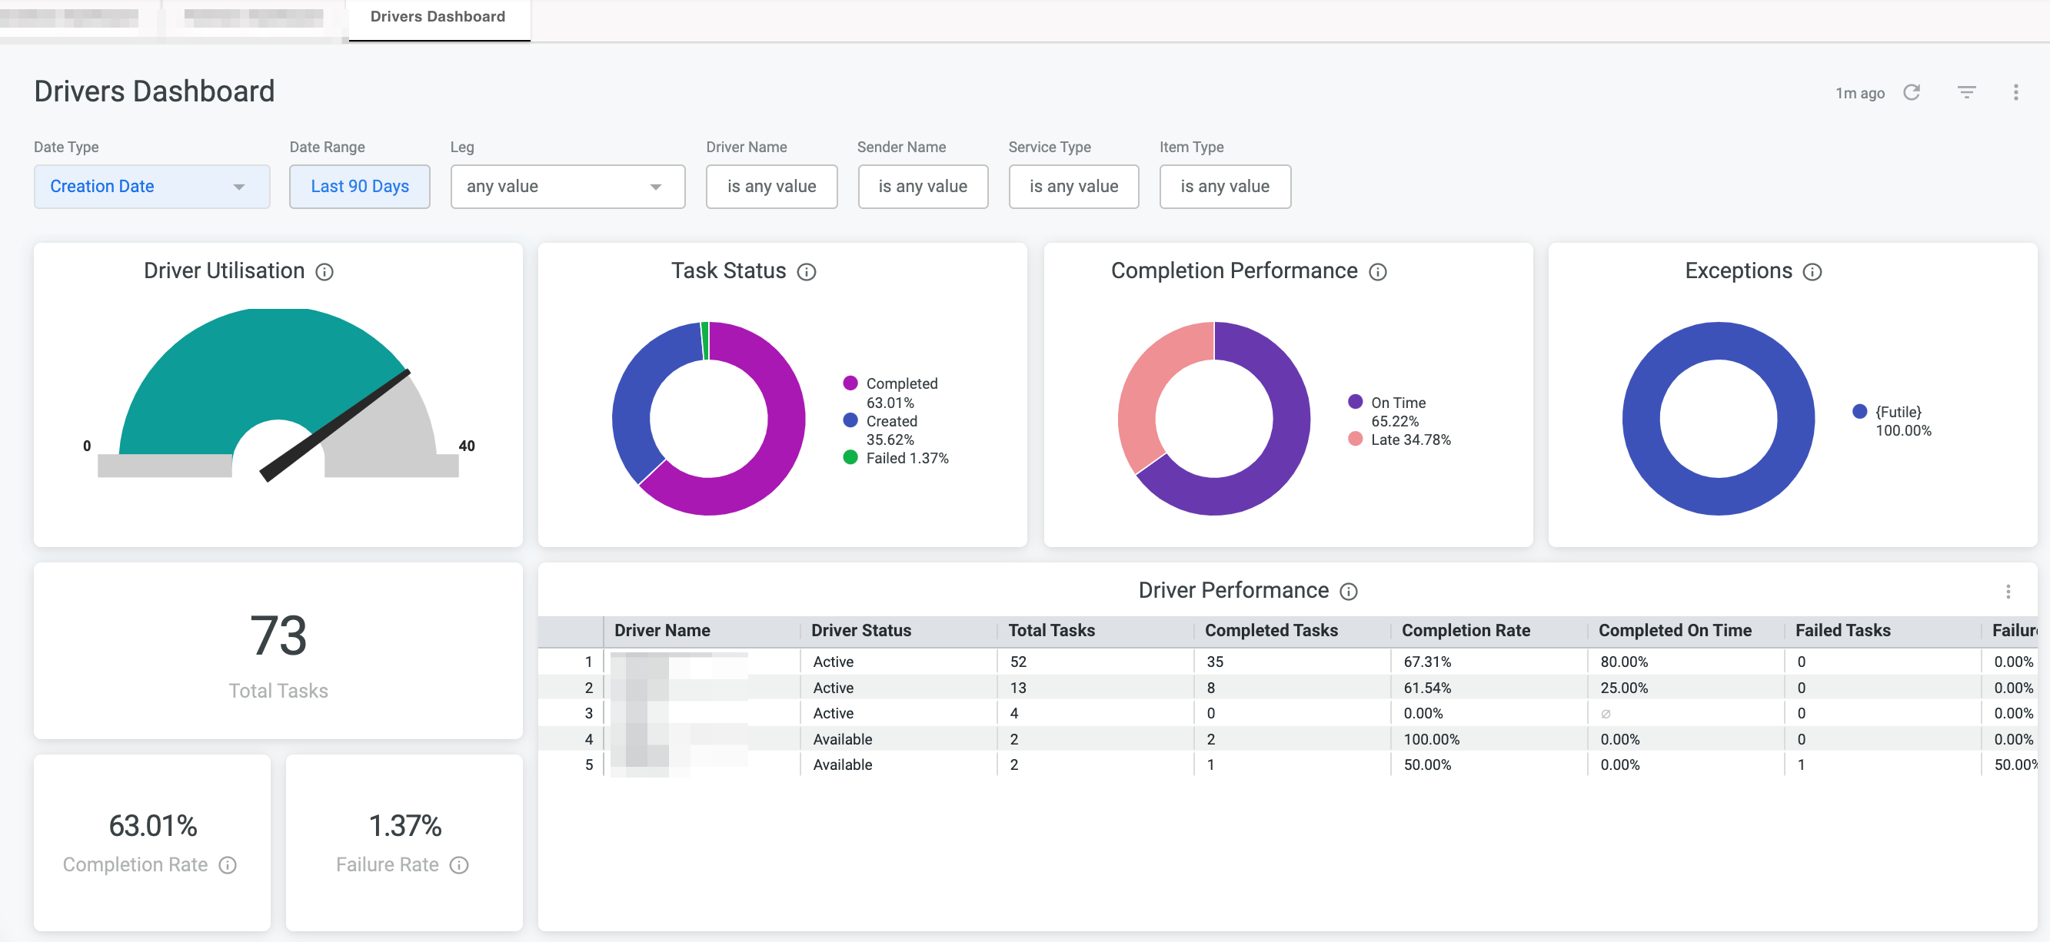Open the dashboard three-dot actions menu
Viewport: 2050px width, 942px height.
click(x=2015, y=92)
